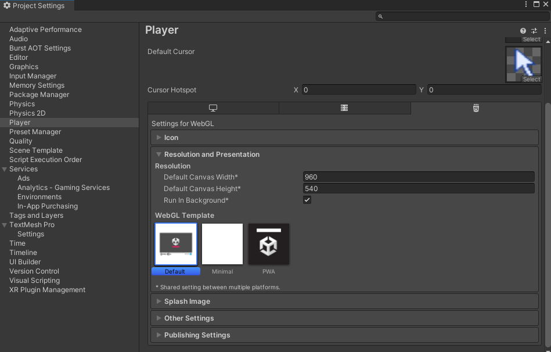Screen dimensions: 551x352
Task: Open Package Manager settings
Action: 39,95
